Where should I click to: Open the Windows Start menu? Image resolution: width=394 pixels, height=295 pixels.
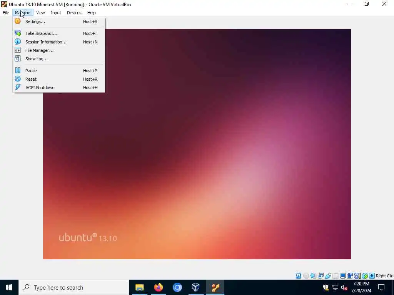point(9,287)
